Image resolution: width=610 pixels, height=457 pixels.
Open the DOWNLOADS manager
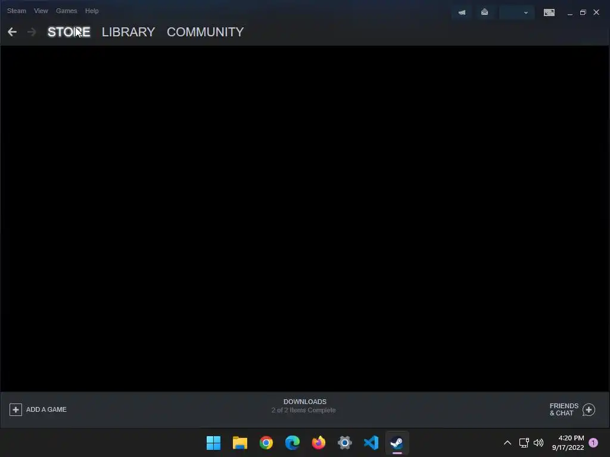[x=305, y=402]
